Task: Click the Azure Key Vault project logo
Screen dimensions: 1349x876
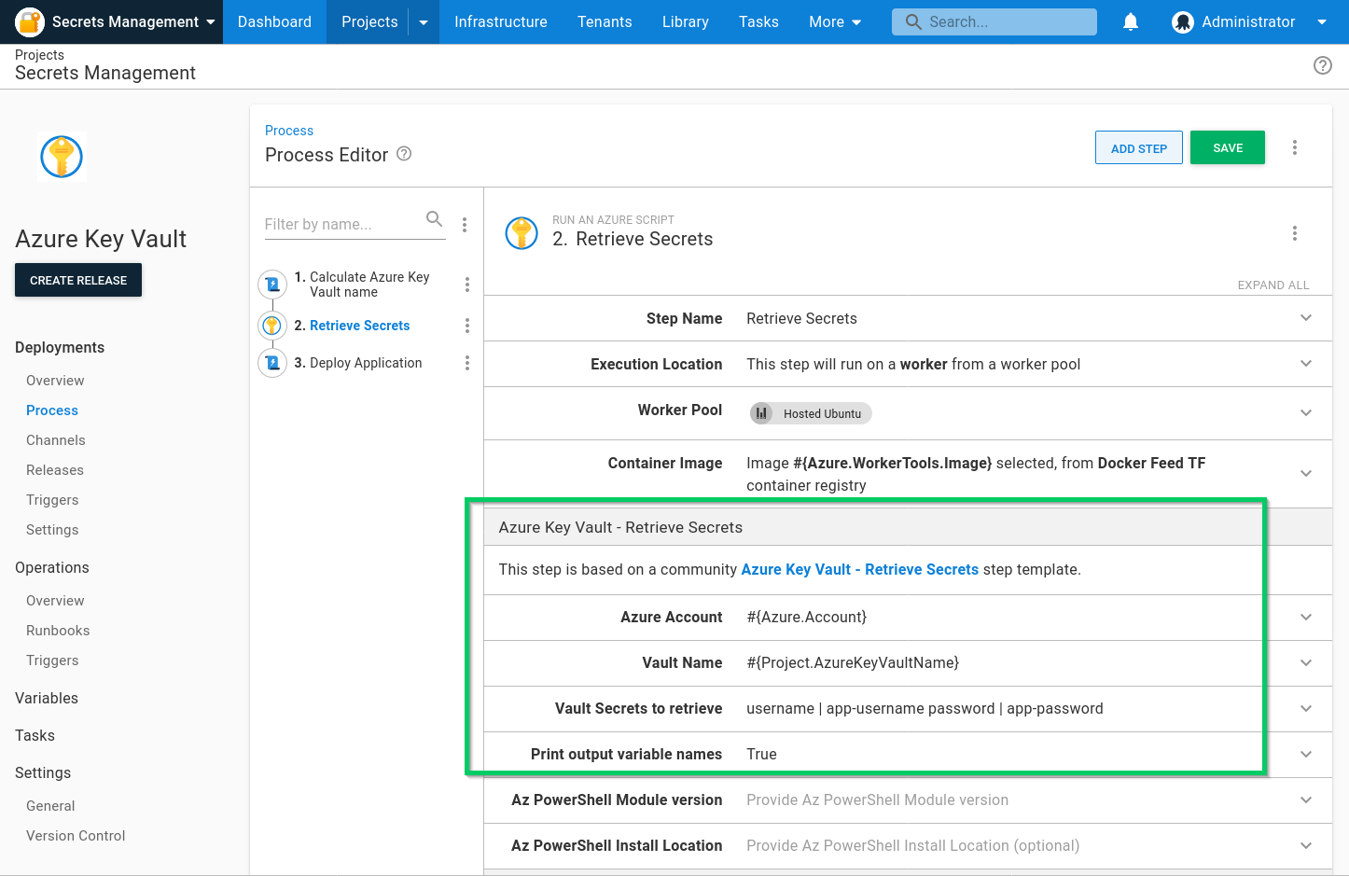Action: (62, 156)
